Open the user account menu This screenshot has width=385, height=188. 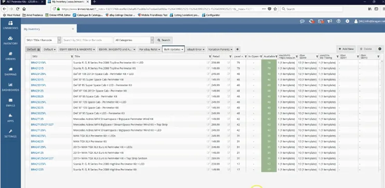pyautogui.click(x=369, y=21)
